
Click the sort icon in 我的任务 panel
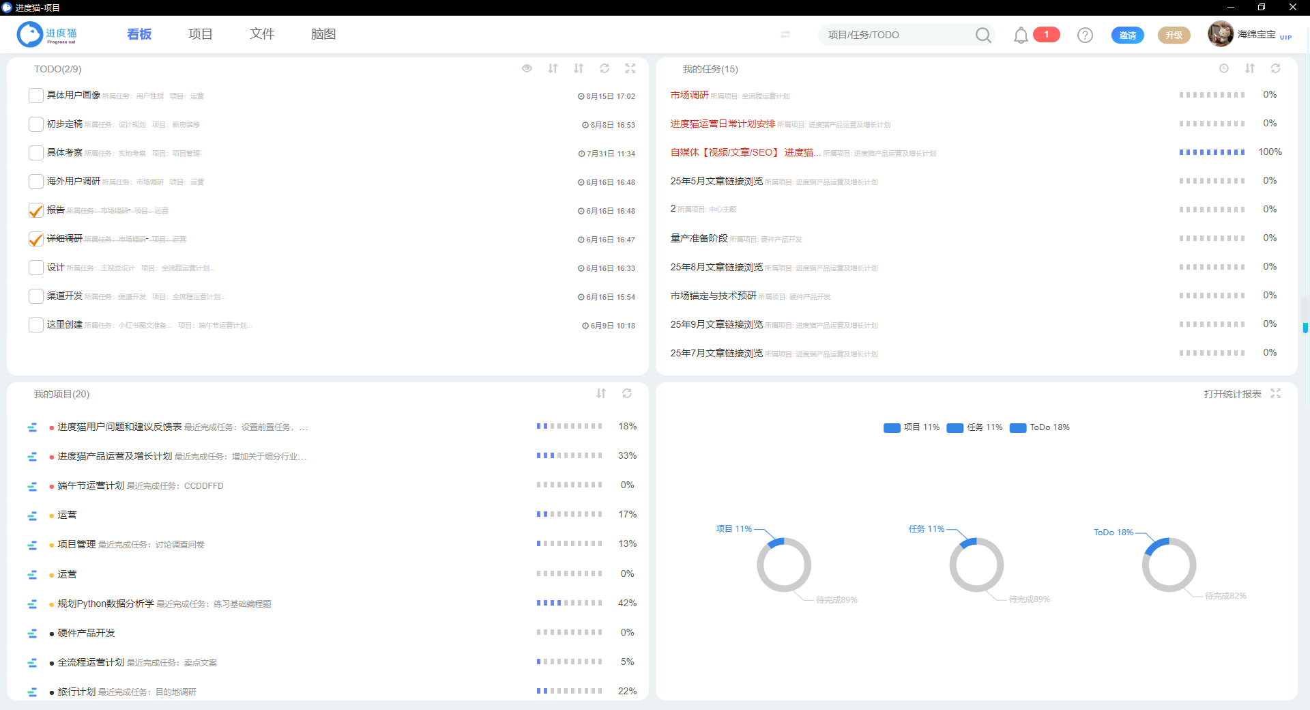(x=1250, y=68)
